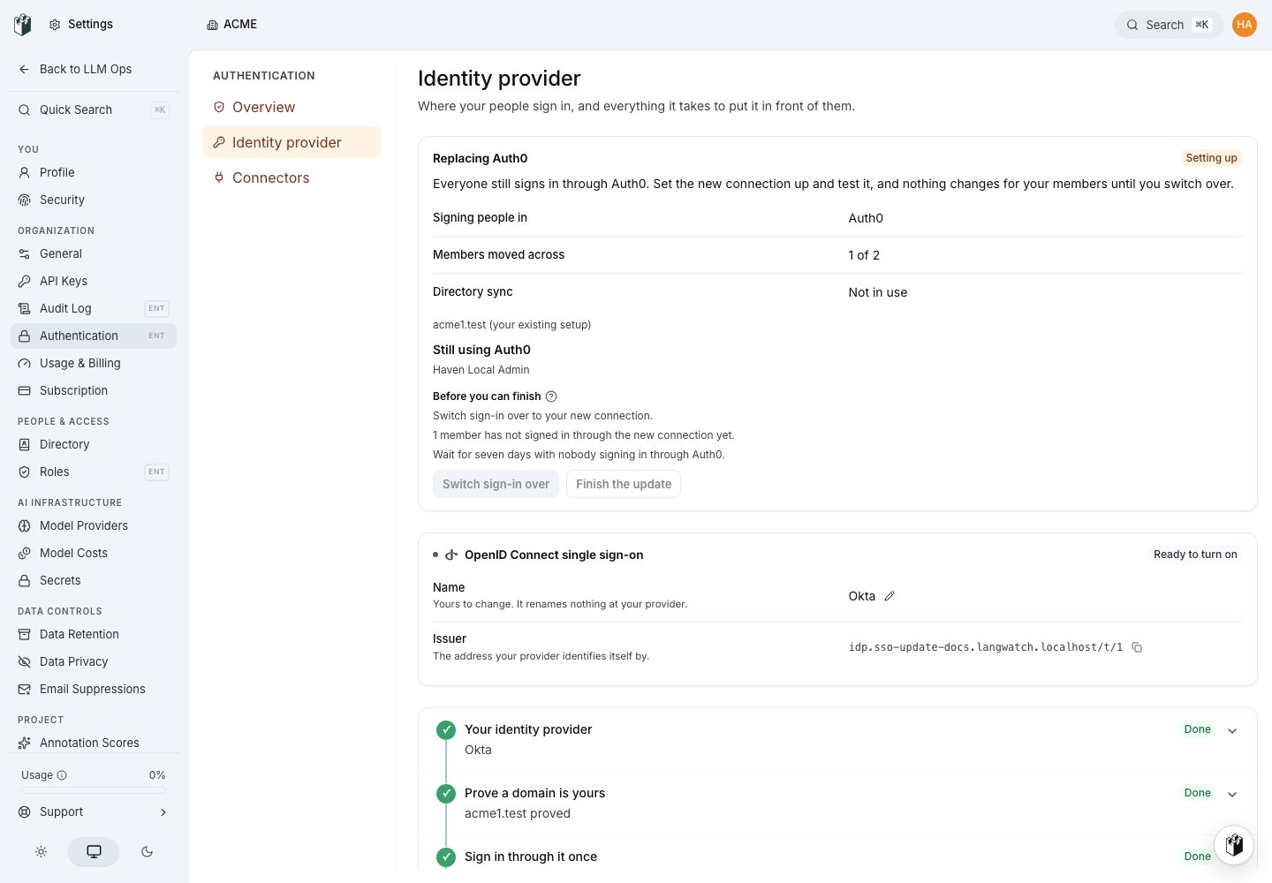Viewport: 1272px width, 883px height.
Task: Click the Subscription card icon
Action: (x=25, y=390)
